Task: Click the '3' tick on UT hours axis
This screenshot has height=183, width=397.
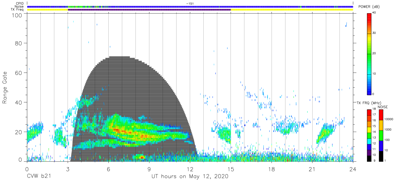Action: 68,169
